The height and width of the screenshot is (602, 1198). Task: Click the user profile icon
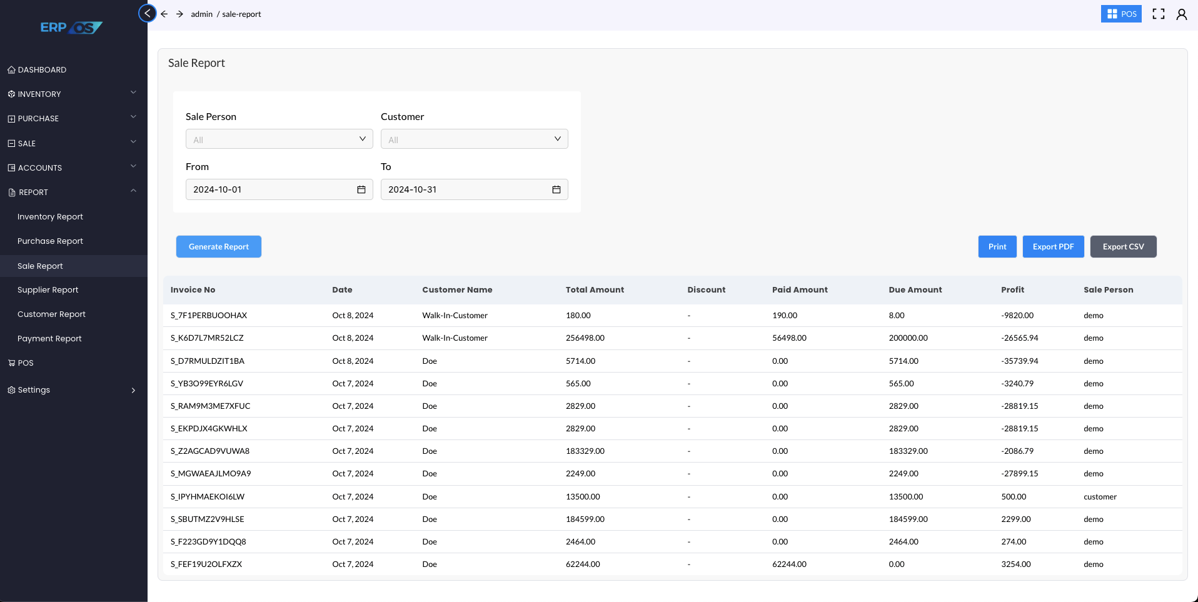(1182, 13)
